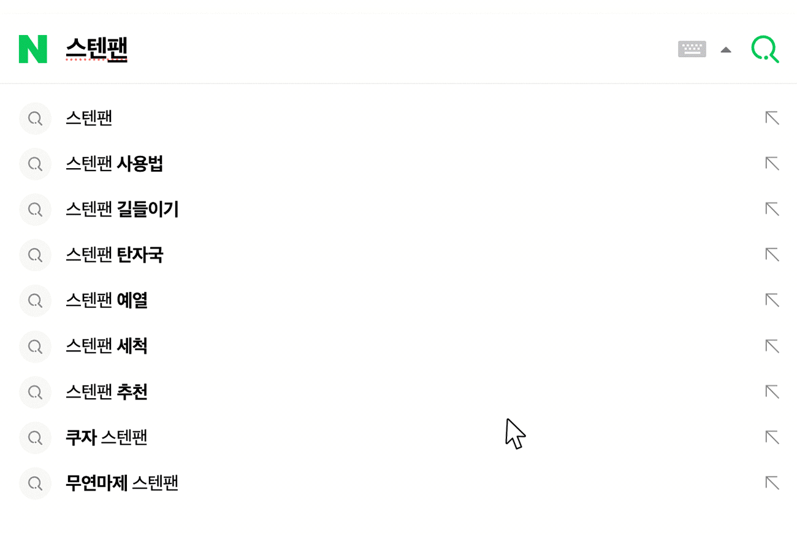Click the 스텐팬 세척 suggestion
The height and width of the screenshot is (535, 797).
click(107, 347)
